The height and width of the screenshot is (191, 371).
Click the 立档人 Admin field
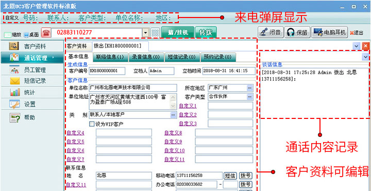click(161, 71)
